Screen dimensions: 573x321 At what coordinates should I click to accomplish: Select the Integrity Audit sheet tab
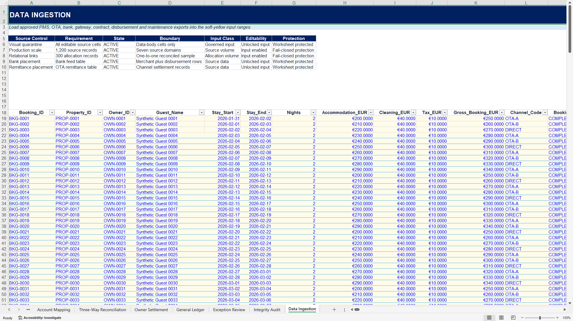(x=267, y=310)
